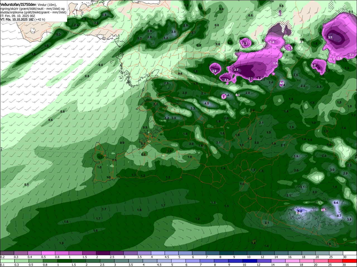Viewport: 357px width, 267px height.
Task: Click the lavender swatch above 5 in lower legend row
Action: click(178, 261)
